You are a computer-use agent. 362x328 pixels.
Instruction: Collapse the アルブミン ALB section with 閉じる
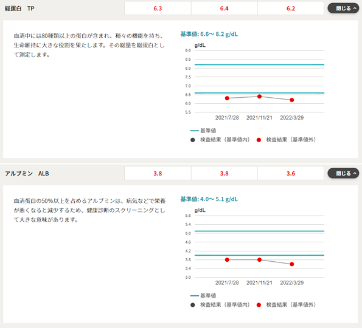[343, 173]
